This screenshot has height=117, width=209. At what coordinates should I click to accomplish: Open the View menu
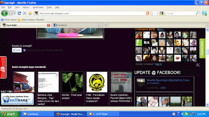click(x=17, y=7)
